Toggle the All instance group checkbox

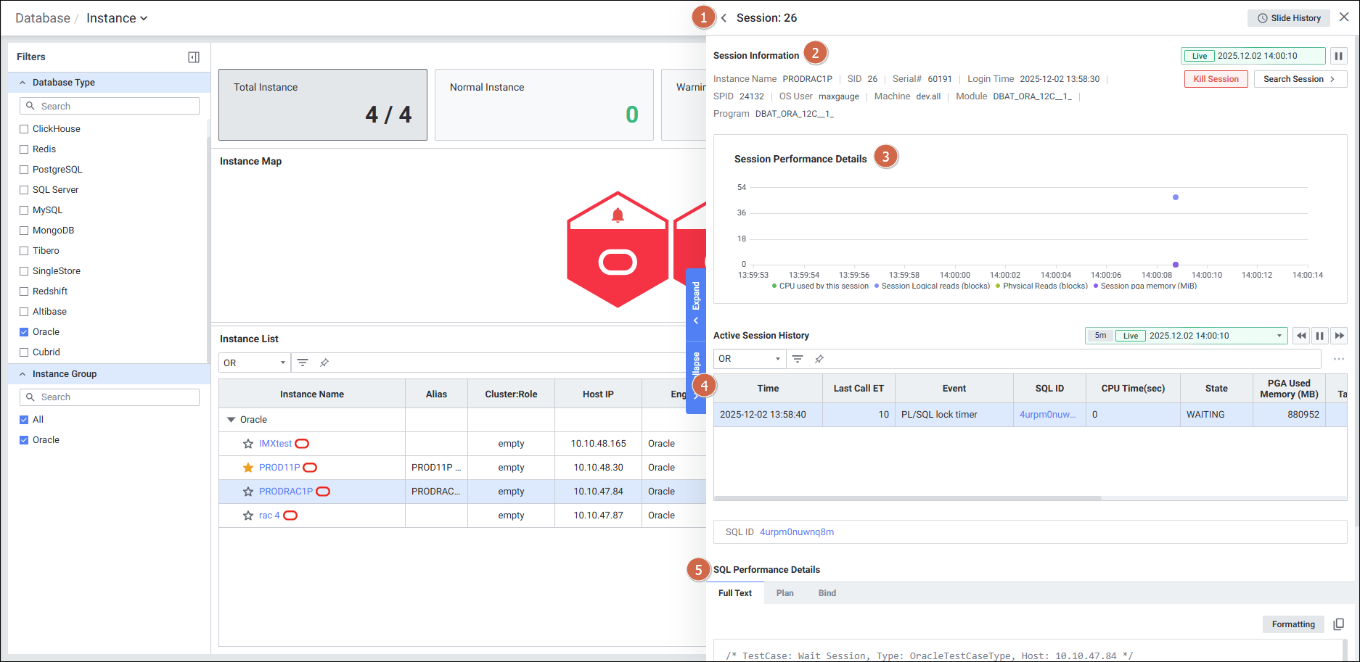tap(24, 420)
